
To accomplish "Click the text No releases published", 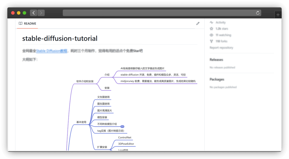I will click(222, 67).
